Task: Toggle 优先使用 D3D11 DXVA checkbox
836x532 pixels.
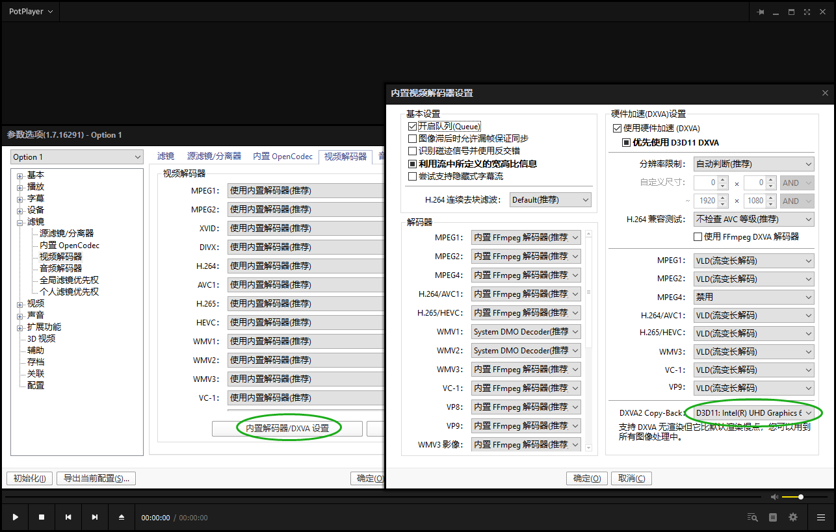Action: (627, 142)
